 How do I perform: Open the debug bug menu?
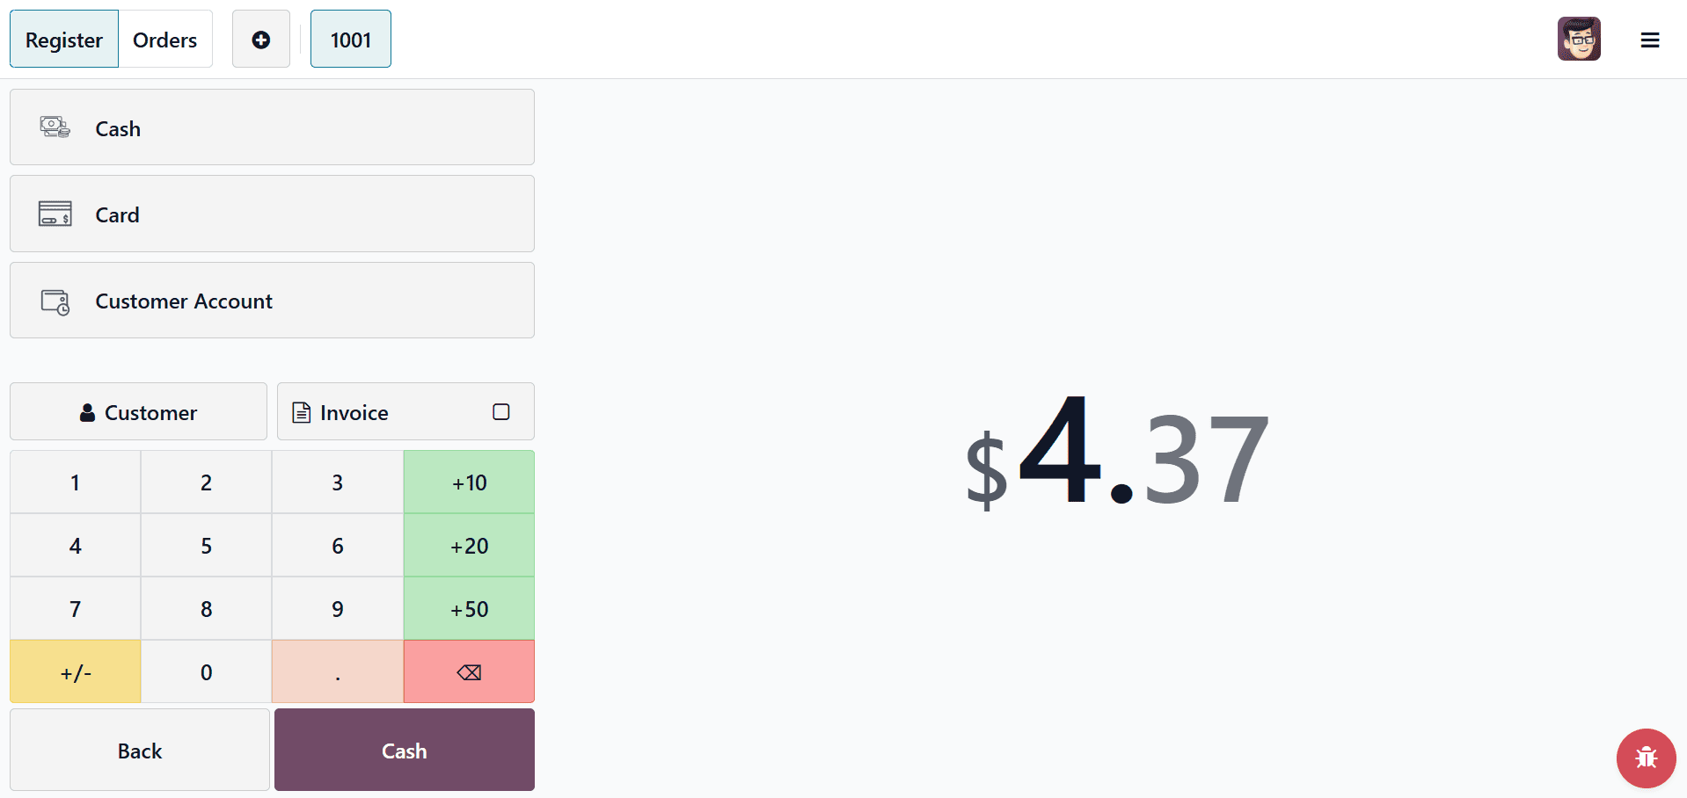tap(1646, 758)
